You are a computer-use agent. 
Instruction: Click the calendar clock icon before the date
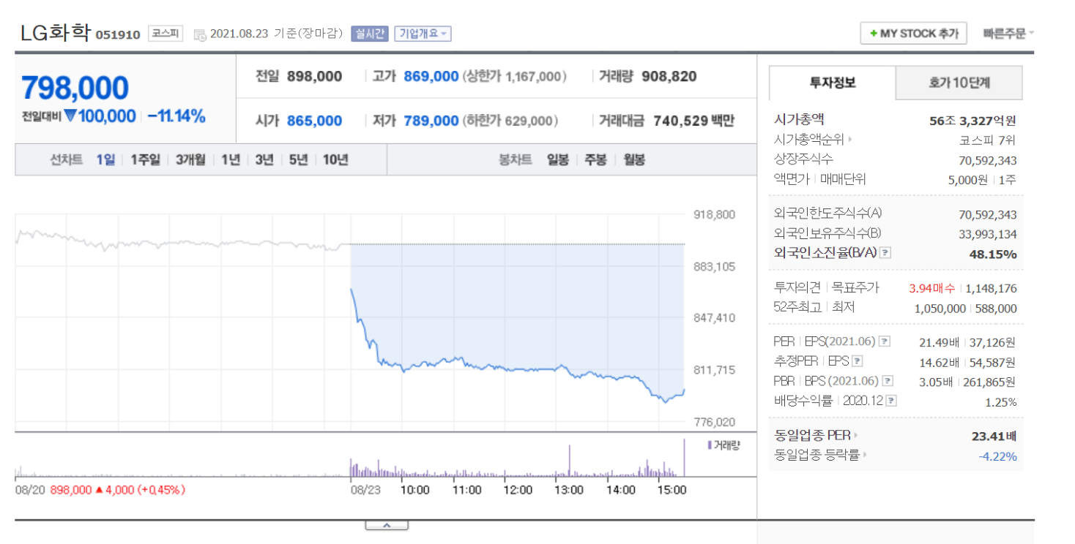(199, 34)
